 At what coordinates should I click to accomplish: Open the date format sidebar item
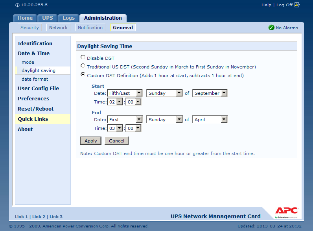[35, 79]
